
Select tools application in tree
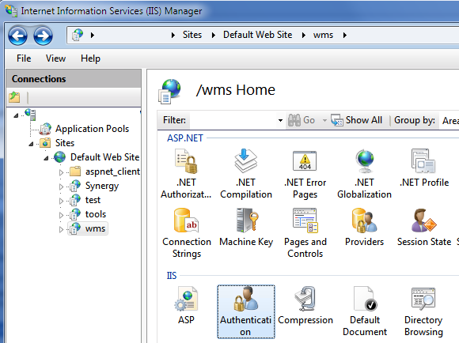coord(96,214)
